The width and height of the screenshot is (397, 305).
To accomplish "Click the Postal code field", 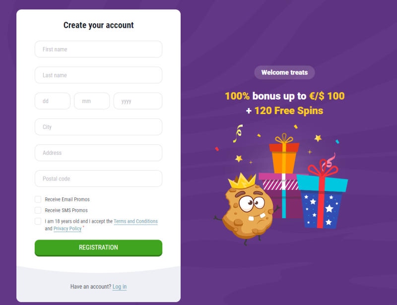I will pyautogui.click(x=98, y=179).
